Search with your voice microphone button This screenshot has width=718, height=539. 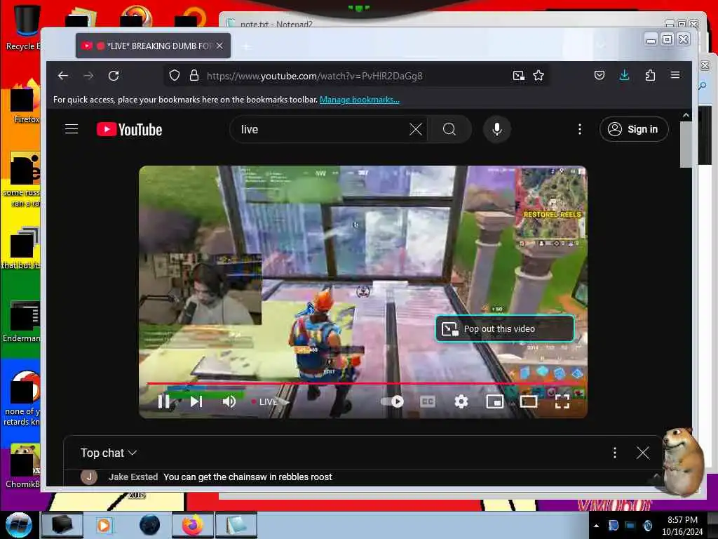[x=497, y=129]
